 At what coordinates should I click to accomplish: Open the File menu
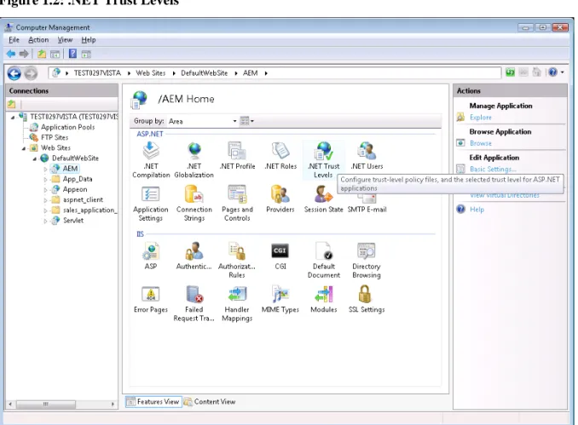click(x=14, y=40)
